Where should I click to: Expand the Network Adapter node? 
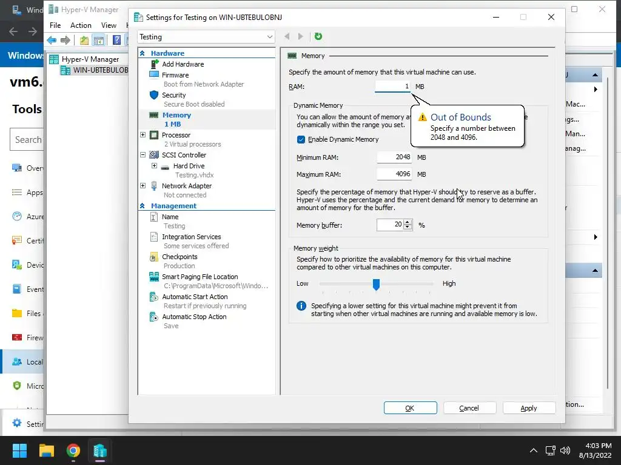(143, 185)
